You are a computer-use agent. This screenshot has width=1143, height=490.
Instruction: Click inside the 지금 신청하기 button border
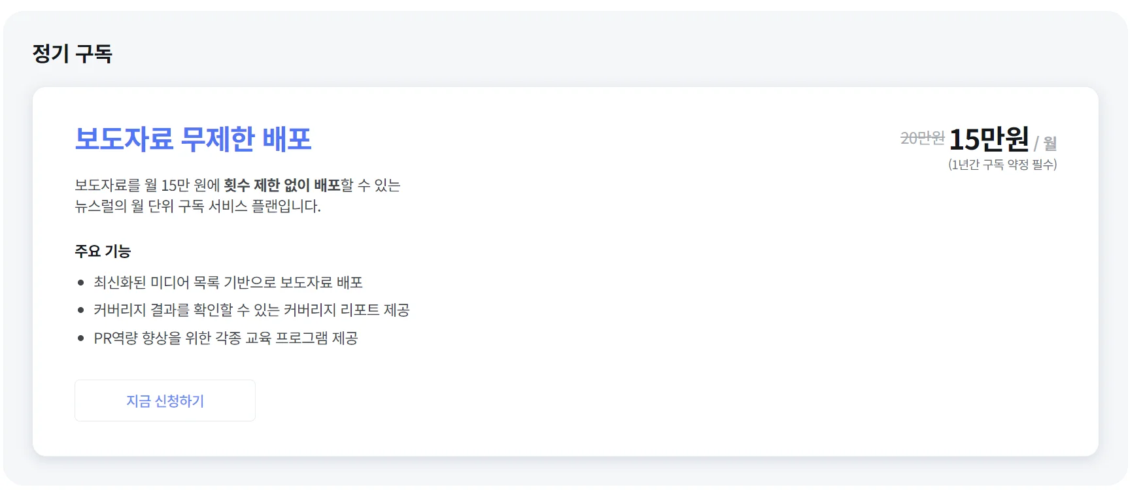click(165, 400)
